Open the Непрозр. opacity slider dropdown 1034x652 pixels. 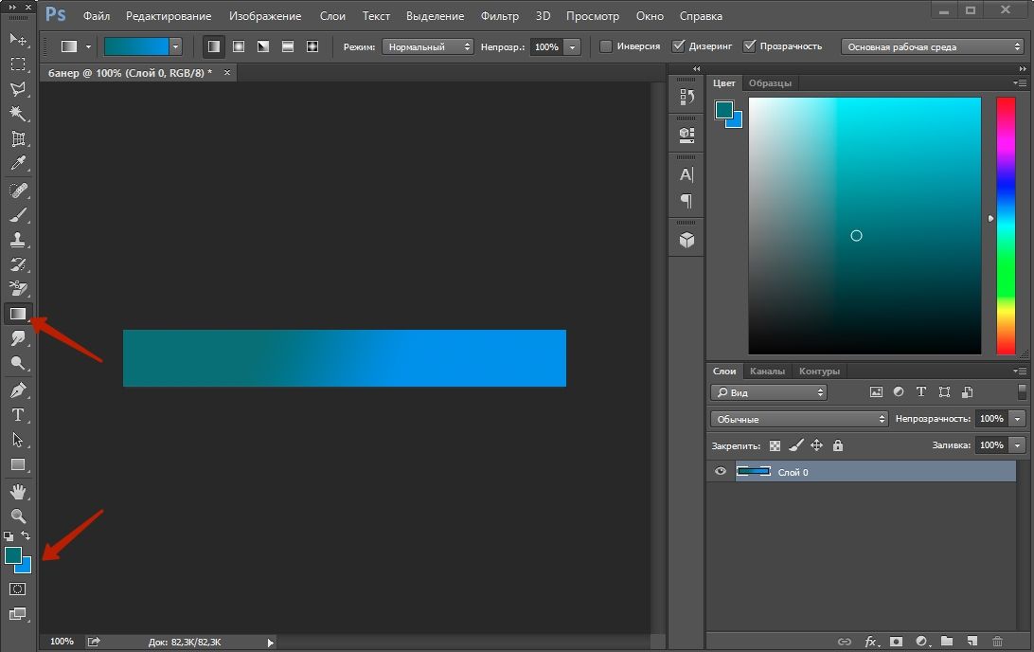pos(572,46)
